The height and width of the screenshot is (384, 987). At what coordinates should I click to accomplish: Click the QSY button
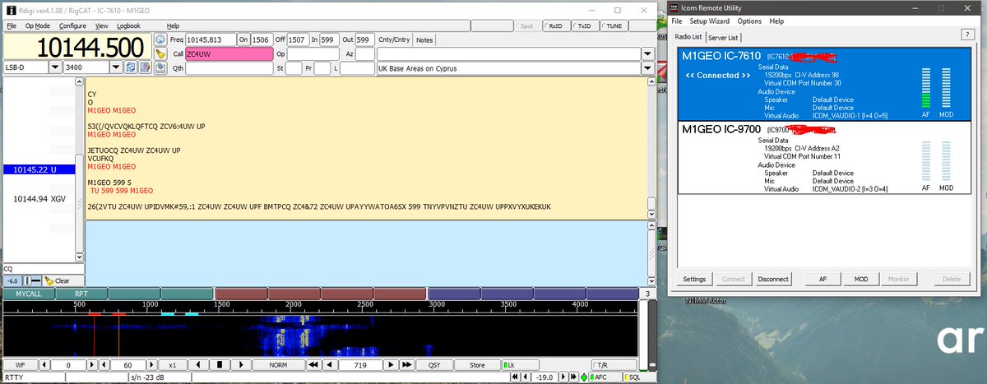click(434, 364)
